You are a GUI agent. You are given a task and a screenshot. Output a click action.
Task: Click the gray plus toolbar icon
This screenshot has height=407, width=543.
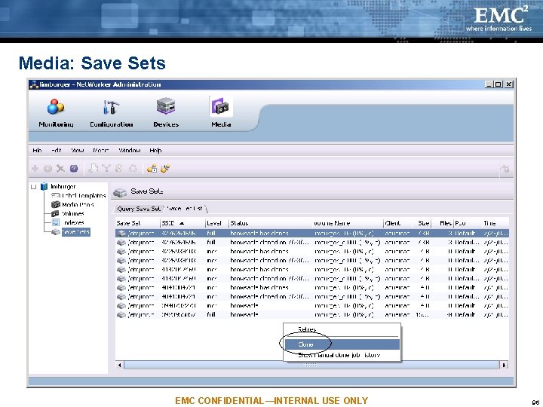[x=35, y=169]
